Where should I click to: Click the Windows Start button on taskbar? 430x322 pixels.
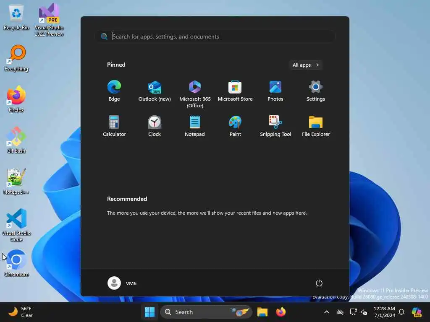coord(149,312)
